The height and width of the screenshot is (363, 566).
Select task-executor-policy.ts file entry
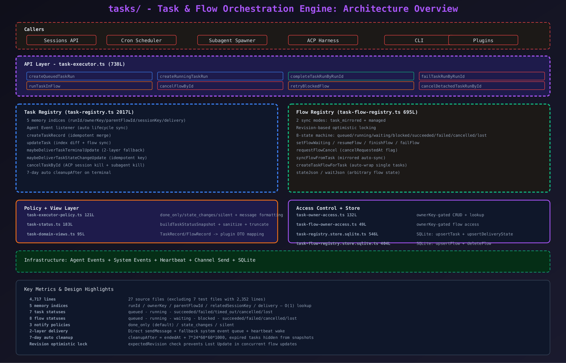click(60, 215)
